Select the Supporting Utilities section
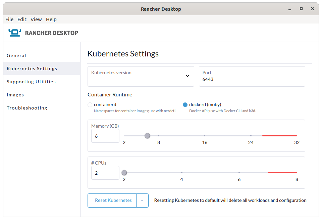322x220 pixels. (x=31, y=81)
